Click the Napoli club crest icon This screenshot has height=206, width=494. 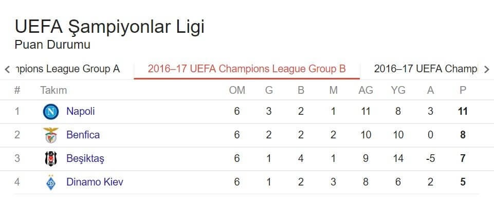(x=51, y=112)
